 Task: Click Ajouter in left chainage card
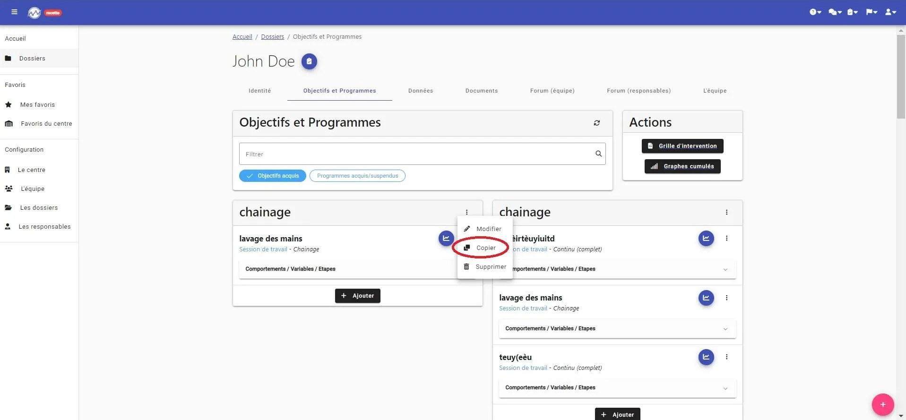(x=358, y=296)
